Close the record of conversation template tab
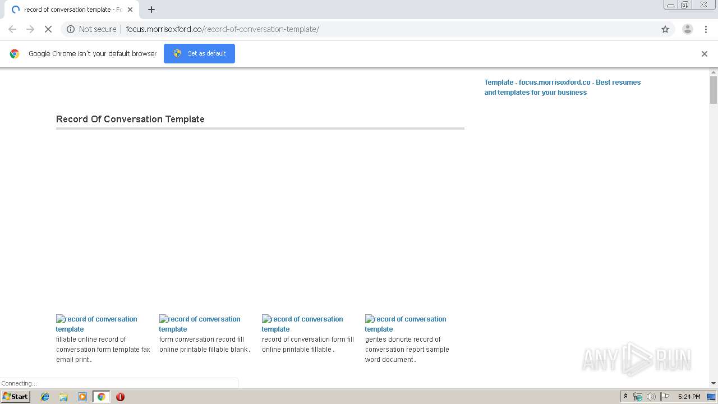The height and width of the screenshot is (404, 718). [x=130, y=10]
